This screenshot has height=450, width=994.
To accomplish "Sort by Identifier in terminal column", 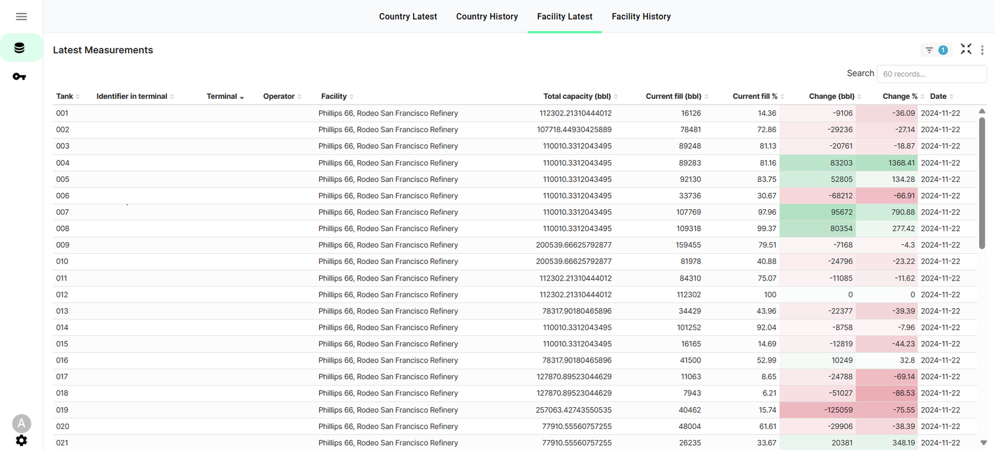I will click(135, 96).
